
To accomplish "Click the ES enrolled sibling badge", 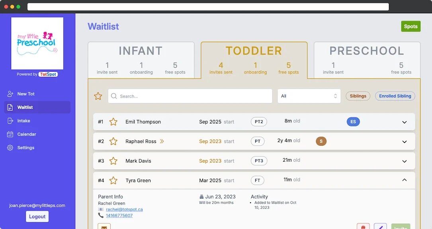I will coord(353,122).
